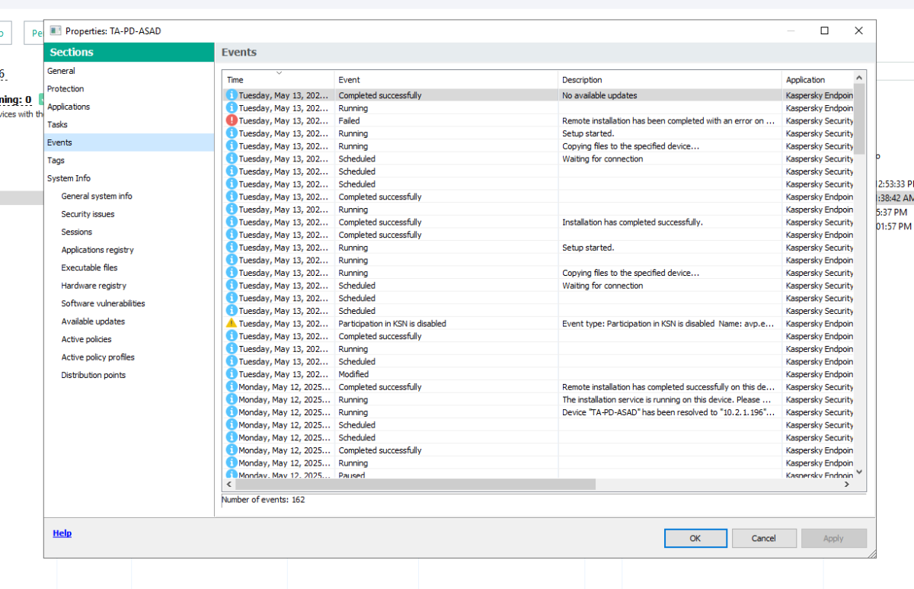This screenshot has height=589, width=914.
Task: Click the 'Device "TA-PD-ASAD" has been resolved' description
Action: click(x=668, y=412)
